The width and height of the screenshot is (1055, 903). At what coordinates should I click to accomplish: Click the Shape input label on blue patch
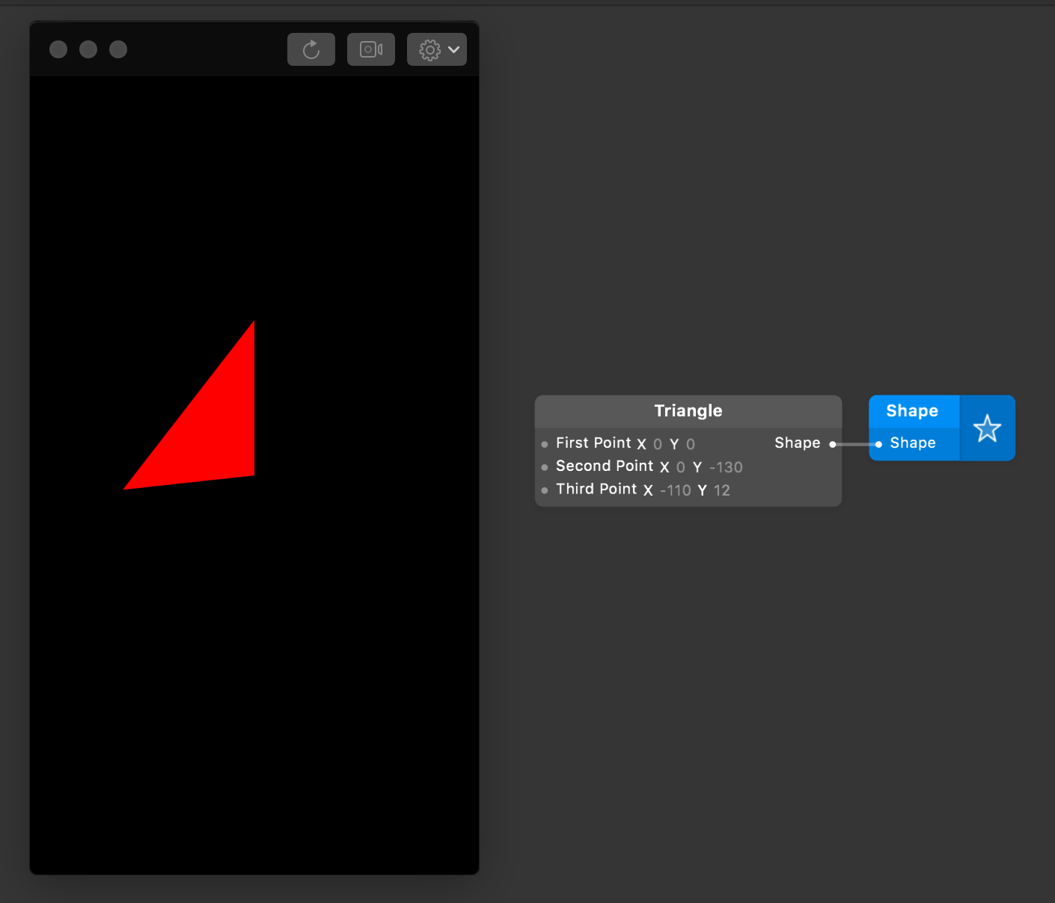point(913,443)
